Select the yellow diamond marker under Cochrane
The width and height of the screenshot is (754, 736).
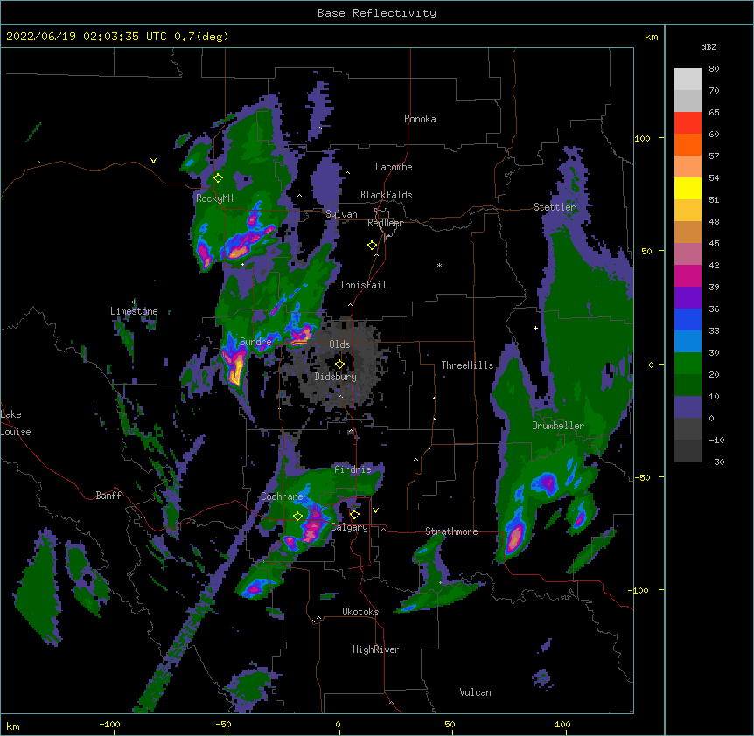click(x=297, y=517)
